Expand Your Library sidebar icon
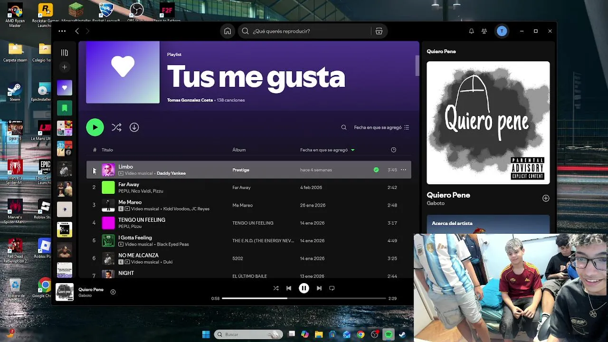This screenshot has height=342, width=608. [65, 53]
